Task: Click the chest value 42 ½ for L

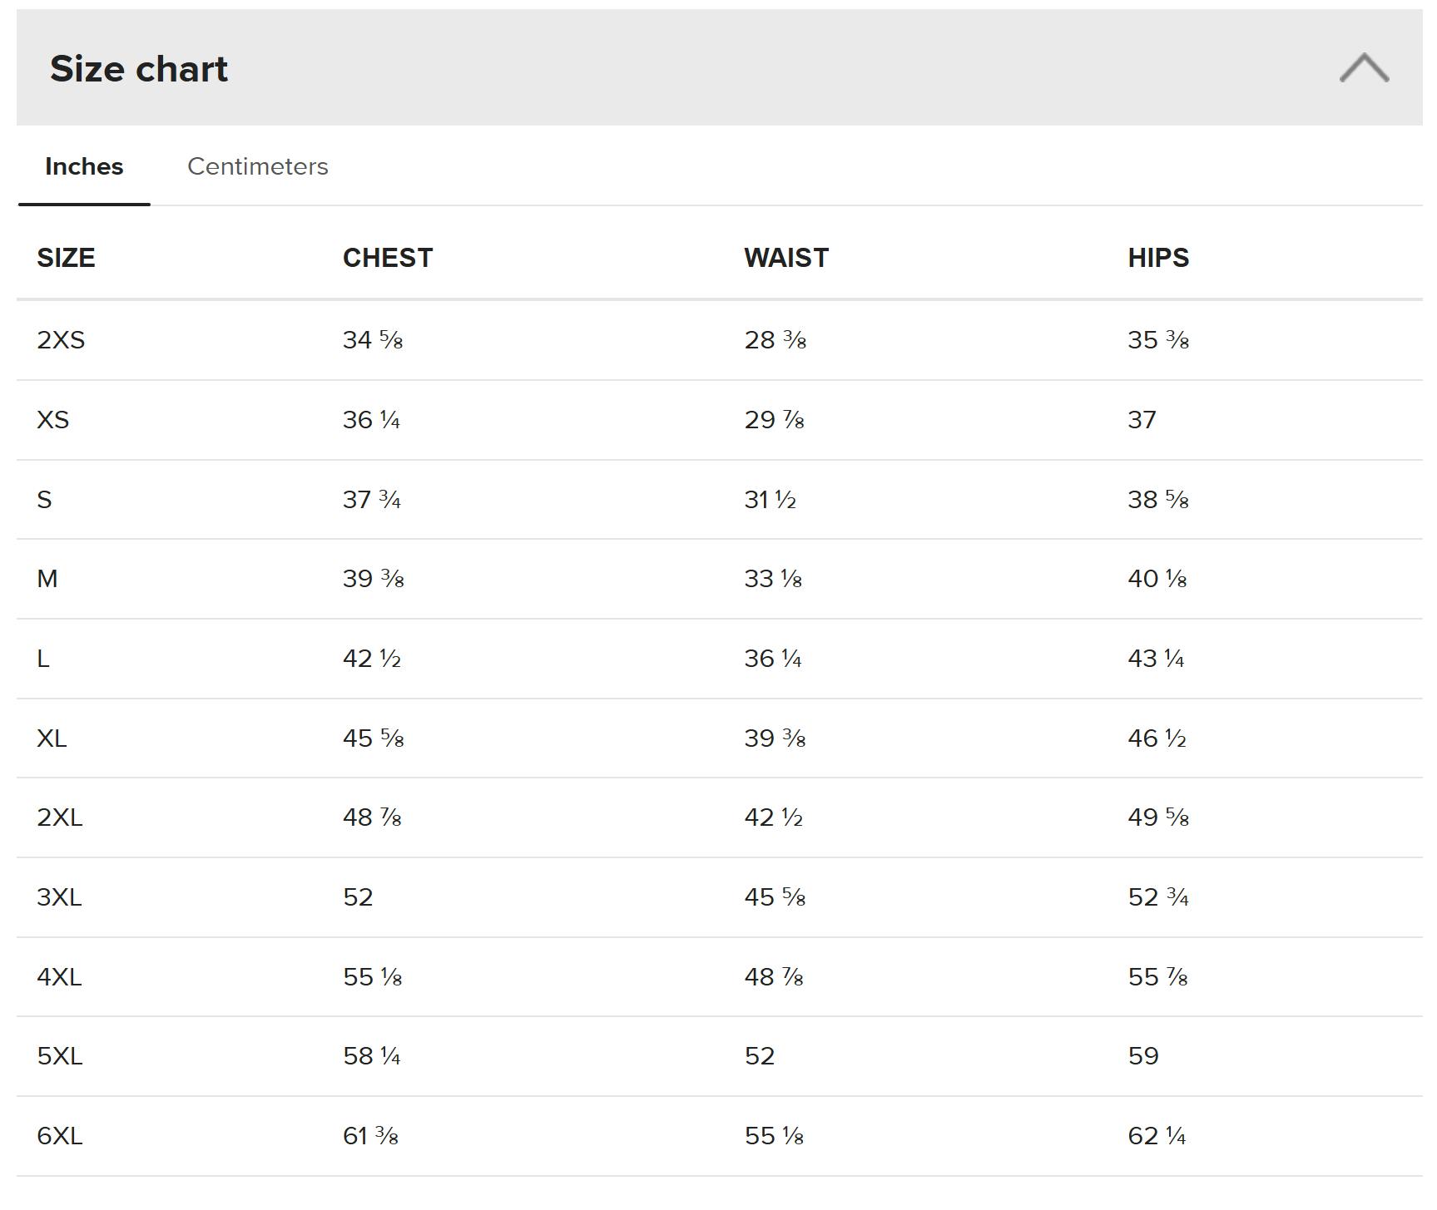Action: pyautogui.click(x=372, y=659)
